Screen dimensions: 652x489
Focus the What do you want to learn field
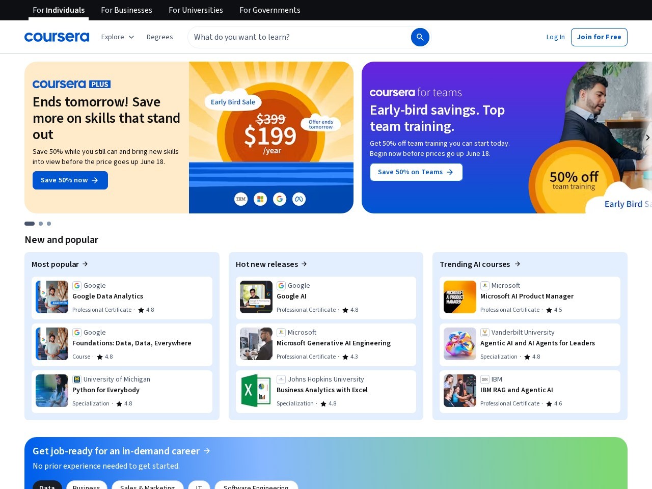301,37
